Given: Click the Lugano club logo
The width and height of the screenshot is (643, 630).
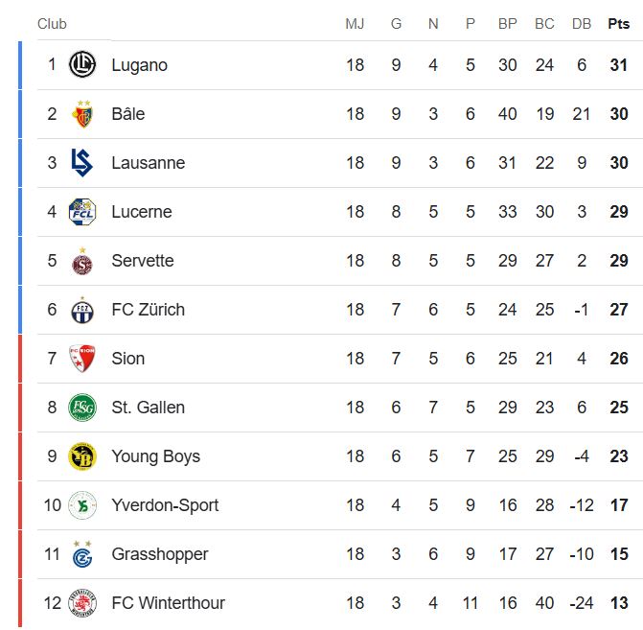Looking at the screenshot, I should [82, 64].
